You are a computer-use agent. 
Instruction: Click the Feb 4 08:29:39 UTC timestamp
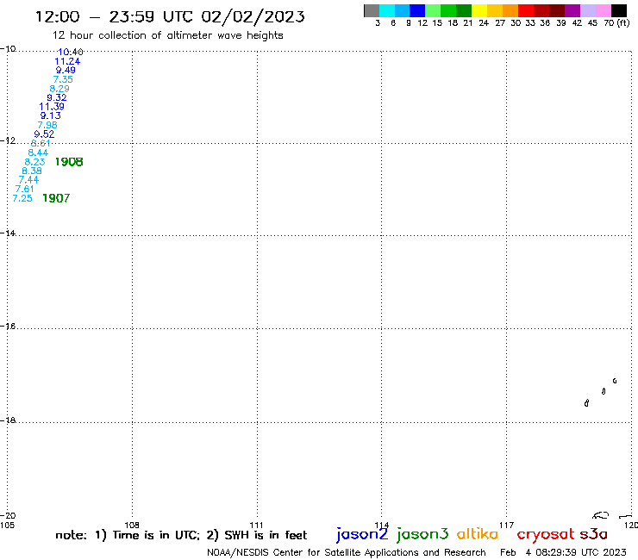pos(563,552)
